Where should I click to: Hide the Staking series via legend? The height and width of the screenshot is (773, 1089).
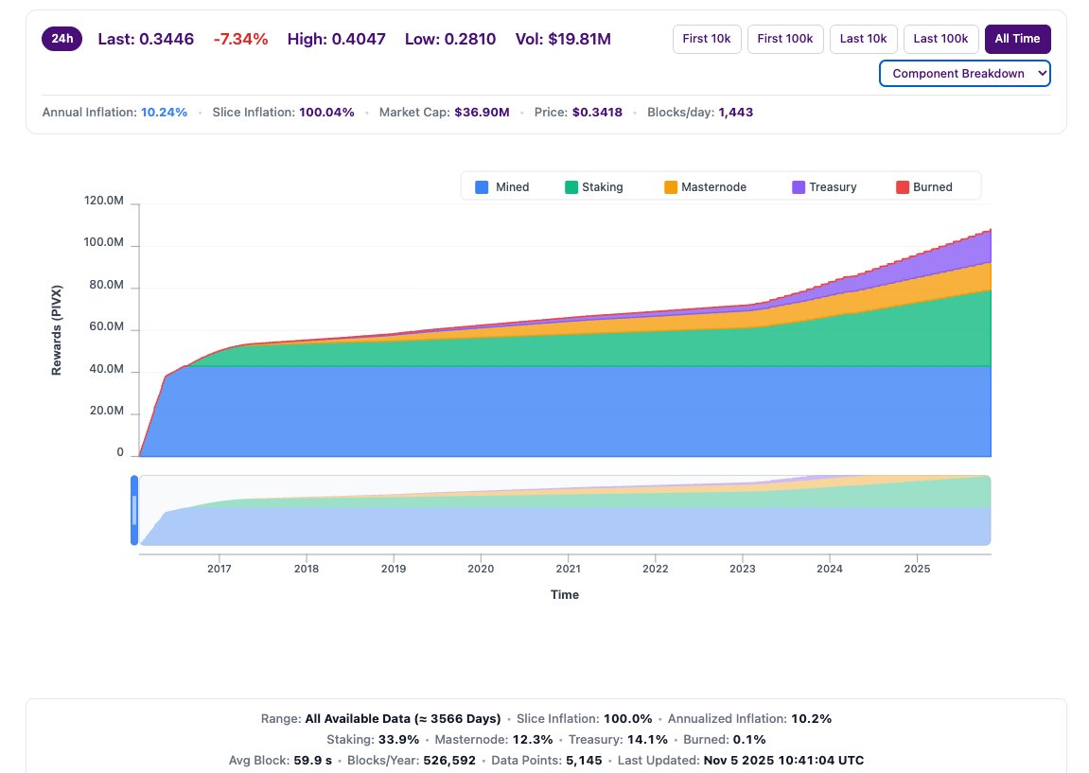[602, 187]
